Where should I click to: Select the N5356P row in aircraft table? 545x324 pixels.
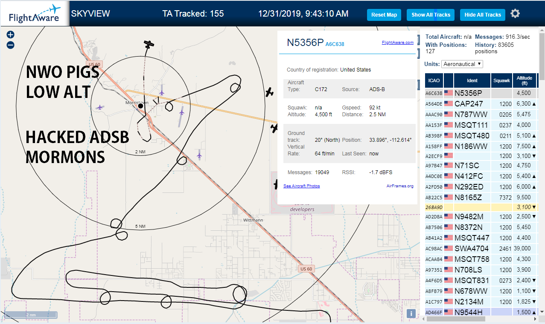(x=481, y=93)
